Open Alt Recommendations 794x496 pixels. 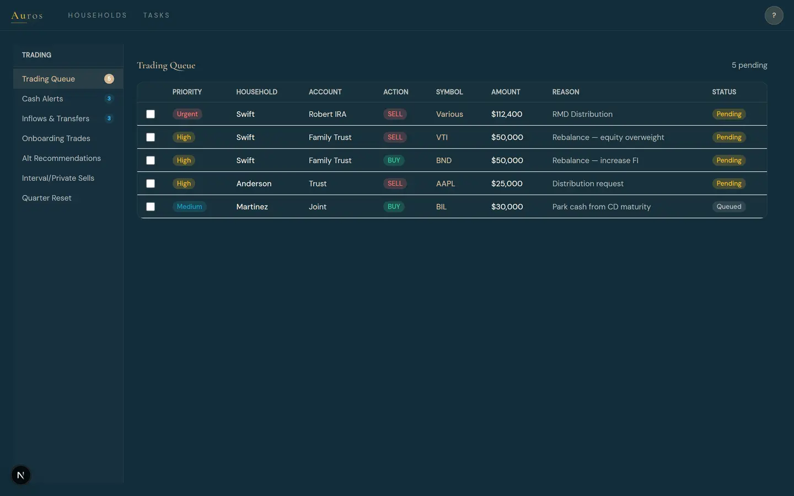point(68,158)
